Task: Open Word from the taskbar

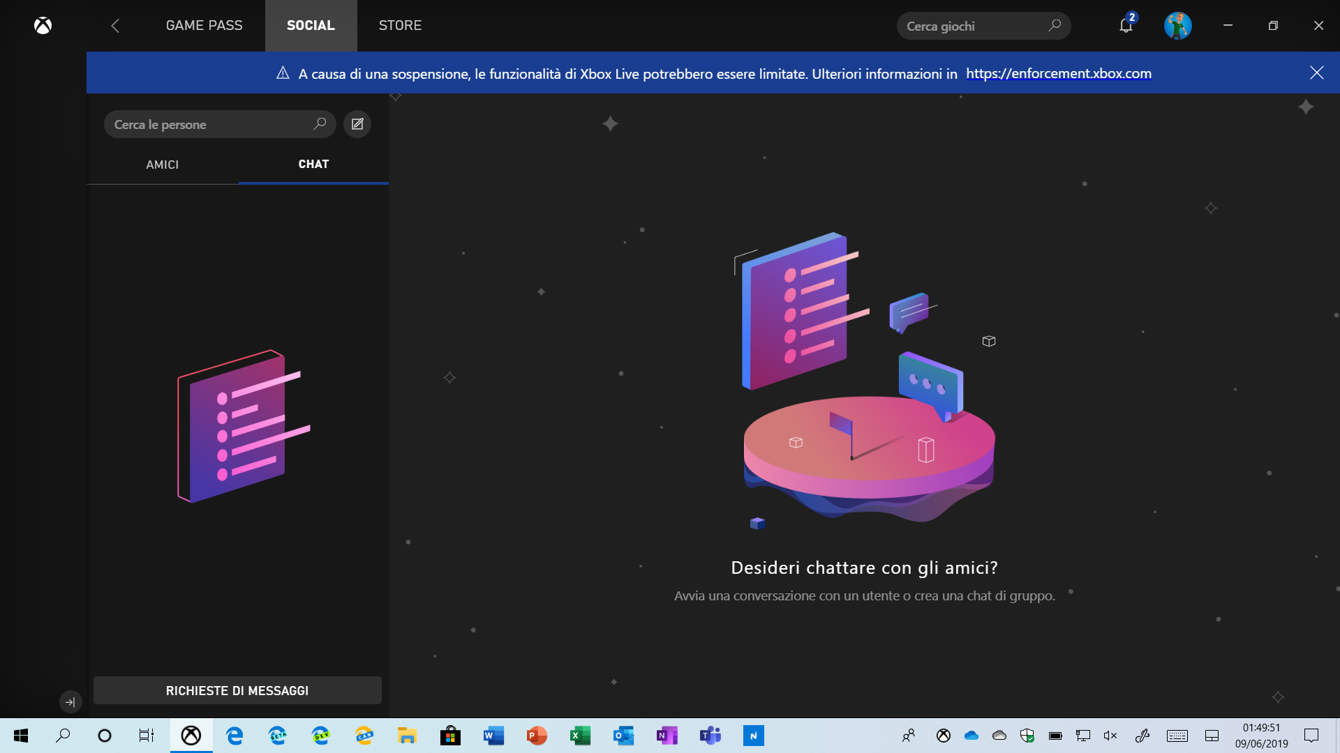Action: [494, 736]
